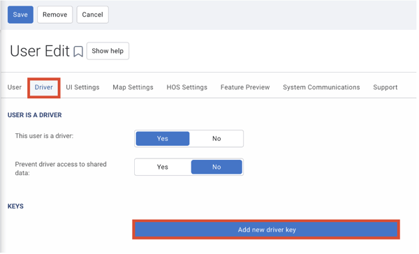419x254 pixels.
Task: Set 'This user is a driver' to No
Action: (x=216, y=139)
